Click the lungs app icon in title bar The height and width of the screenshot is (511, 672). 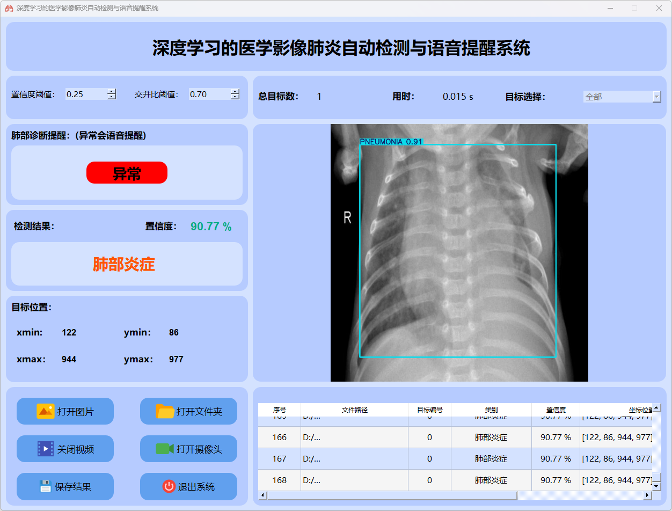coord(9,8)
